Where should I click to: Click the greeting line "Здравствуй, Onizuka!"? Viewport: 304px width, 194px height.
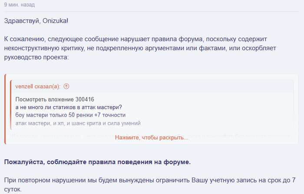click(x=36, y=21)
